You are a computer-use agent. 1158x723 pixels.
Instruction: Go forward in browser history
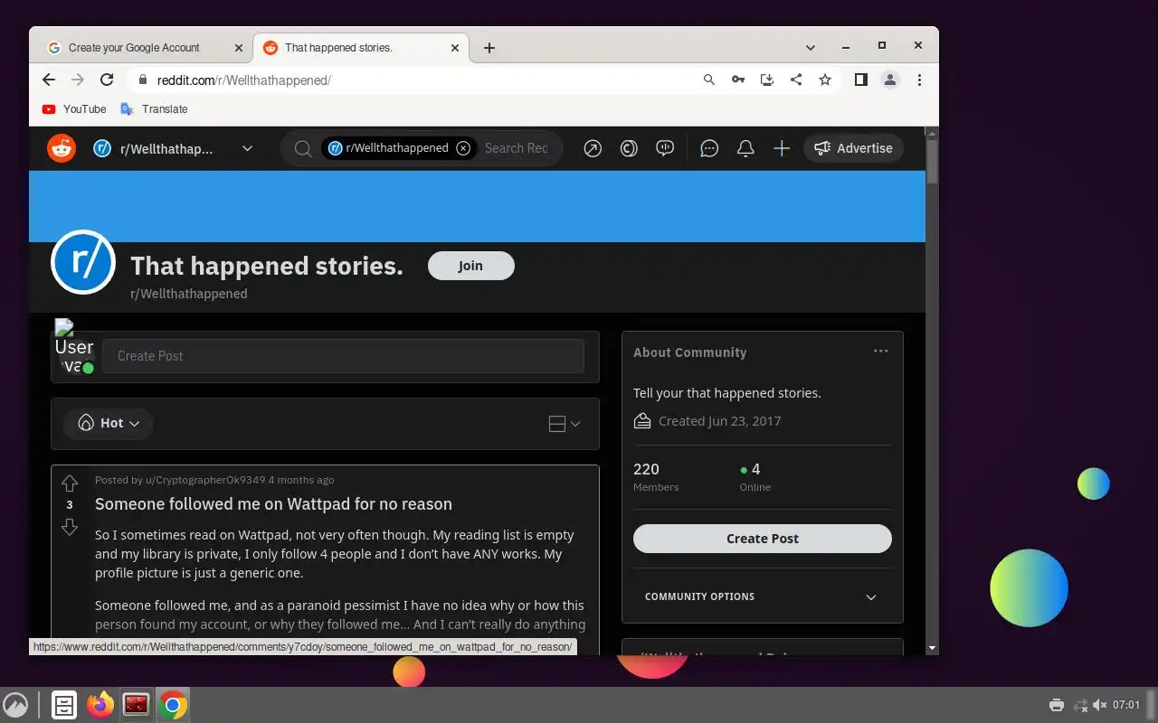click(x=78, y=80)
